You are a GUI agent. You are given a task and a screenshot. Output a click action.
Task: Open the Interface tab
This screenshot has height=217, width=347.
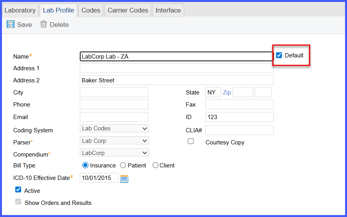(168, 11)
